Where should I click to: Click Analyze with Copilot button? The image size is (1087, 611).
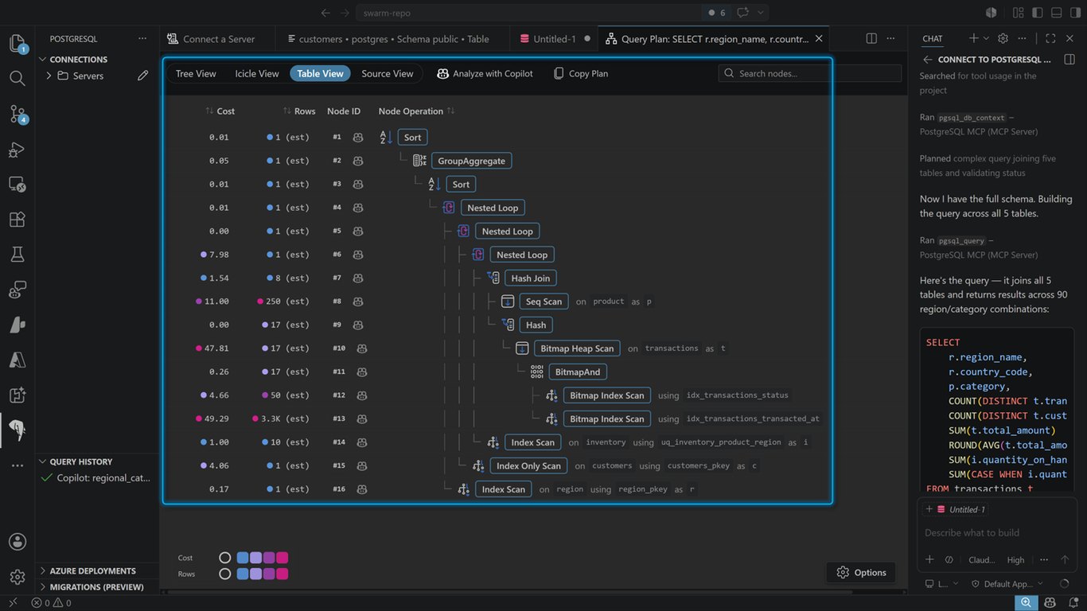point(485,73)
